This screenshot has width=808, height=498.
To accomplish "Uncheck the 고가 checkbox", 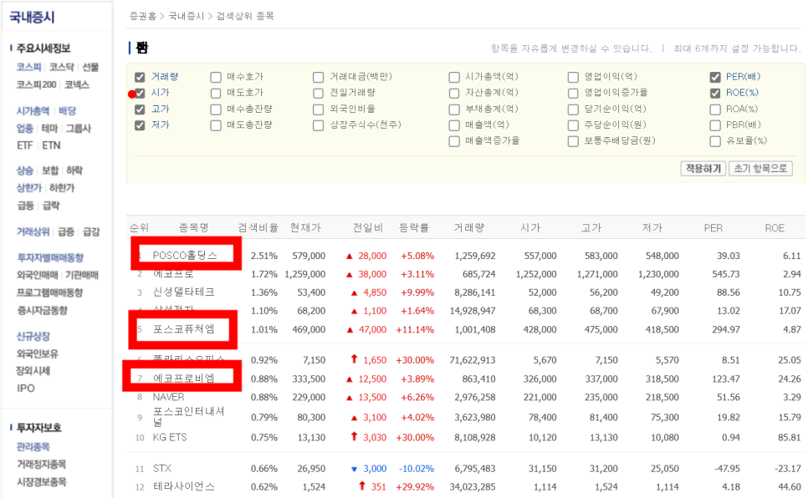I will (x=140, y=109).
